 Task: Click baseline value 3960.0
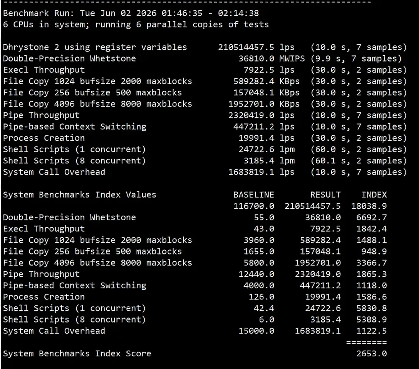pyautogui.click(x=259, y=240)
